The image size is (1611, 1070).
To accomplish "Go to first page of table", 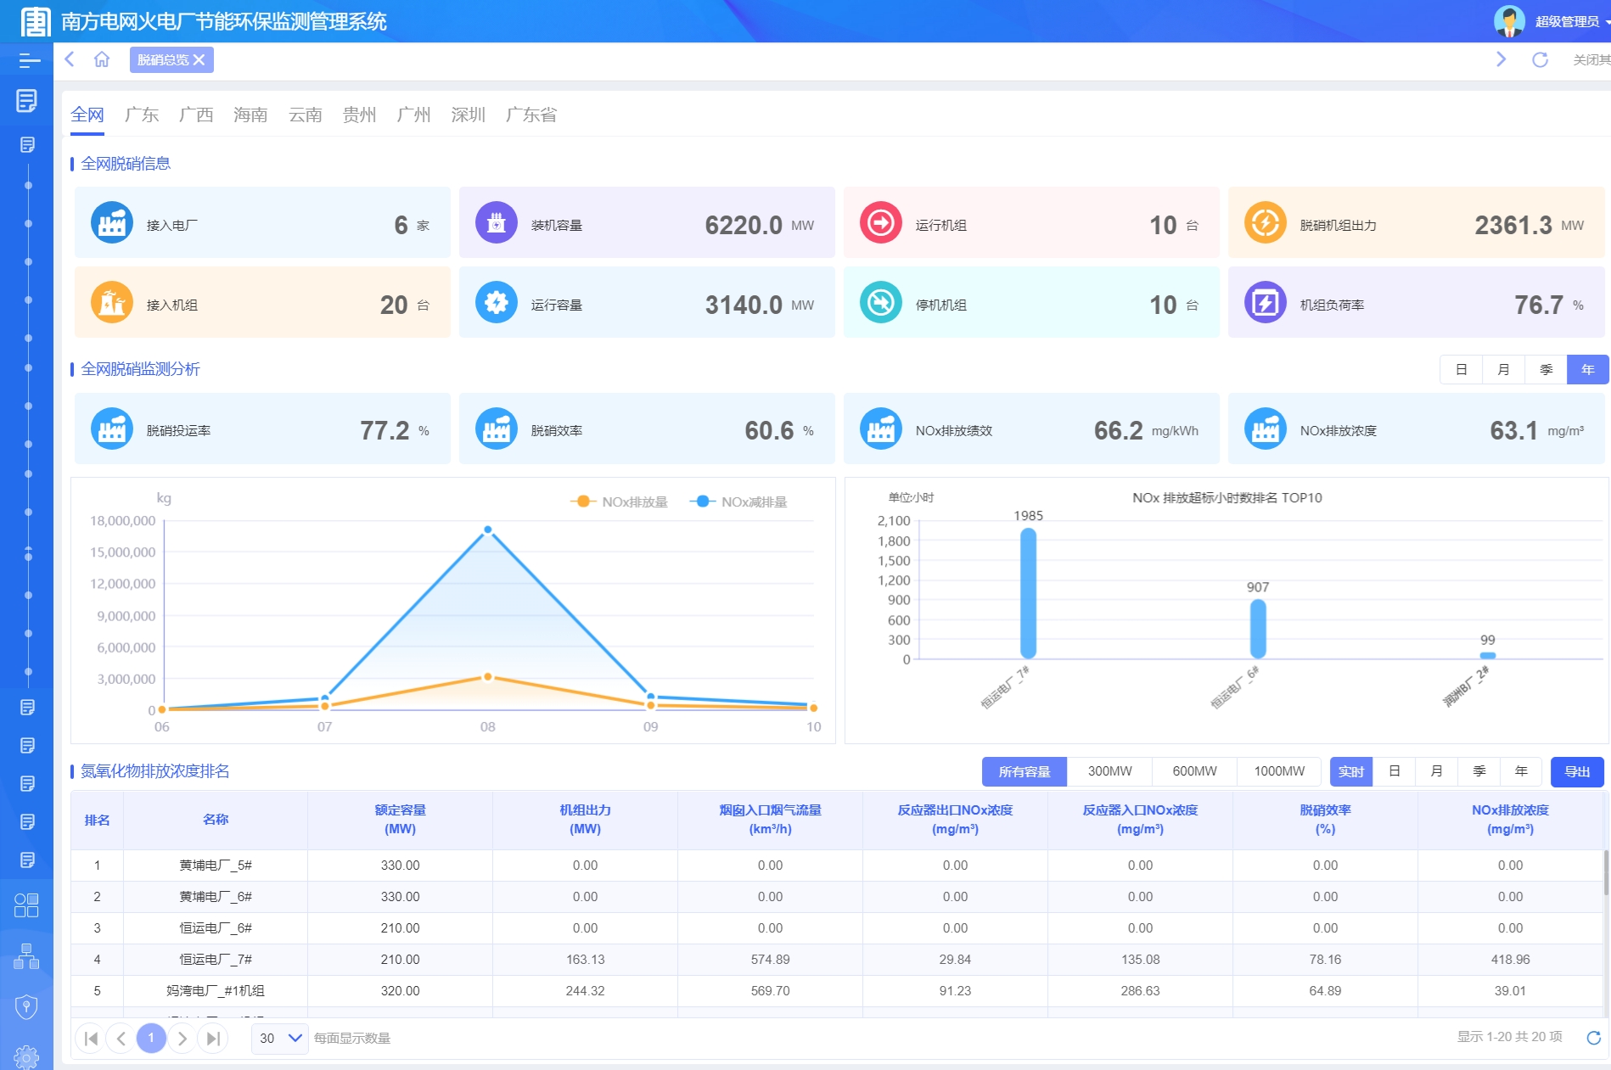I will 91,1038.
